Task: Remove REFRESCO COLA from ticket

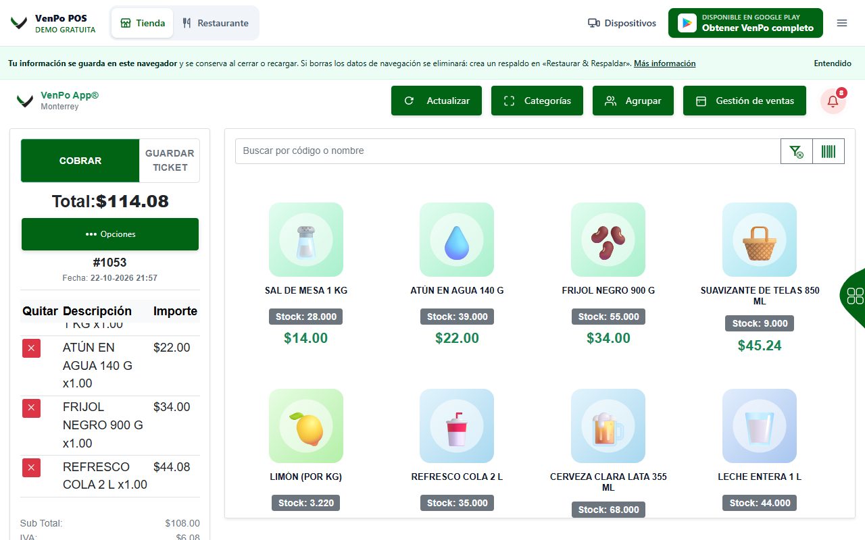Action: [x=31, y=468]
